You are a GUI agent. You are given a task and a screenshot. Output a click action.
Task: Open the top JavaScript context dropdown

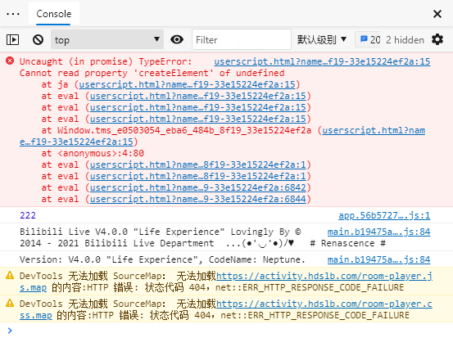pos(107,39)
